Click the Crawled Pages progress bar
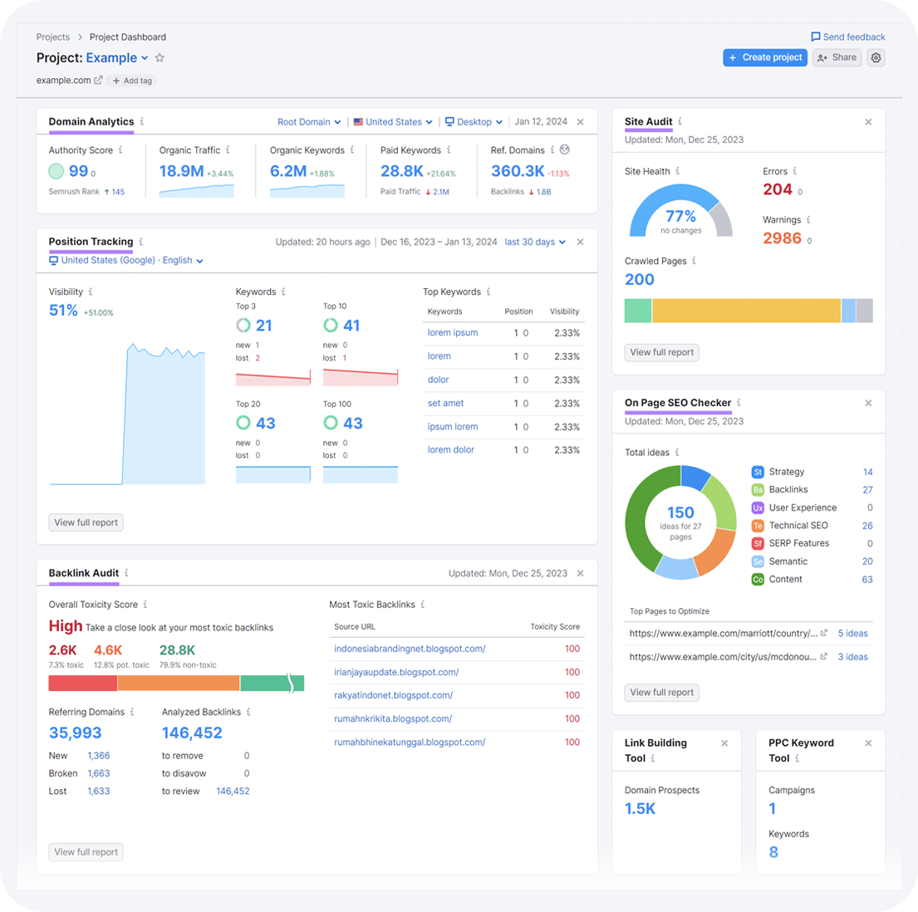Image resolution: width=918 pixels, height=912 pixels. point(748,310)
